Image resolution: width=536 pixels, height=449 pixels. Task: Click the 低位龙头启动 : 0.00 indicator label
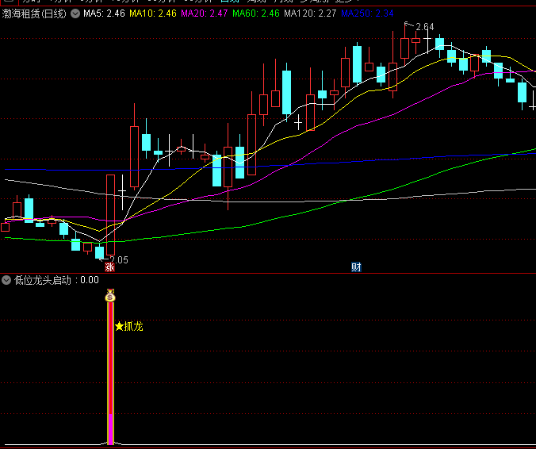(56, 280)
